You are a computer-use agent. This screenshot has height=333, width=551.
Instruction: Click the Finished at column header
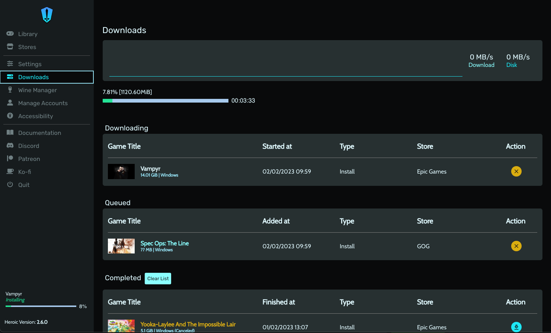(x=279, y=302)
